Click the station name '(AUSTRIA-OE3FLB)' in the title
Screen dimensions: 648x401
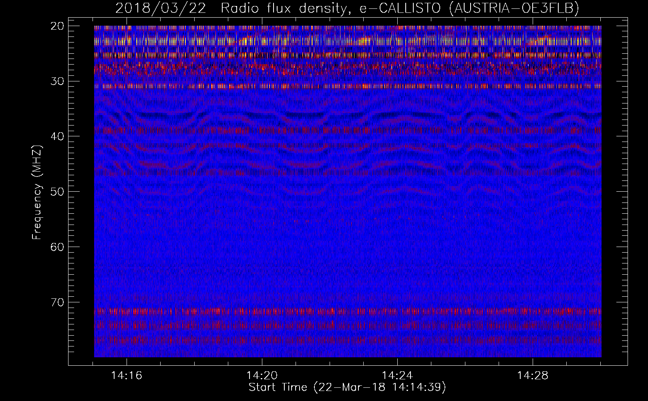(515, 8)
